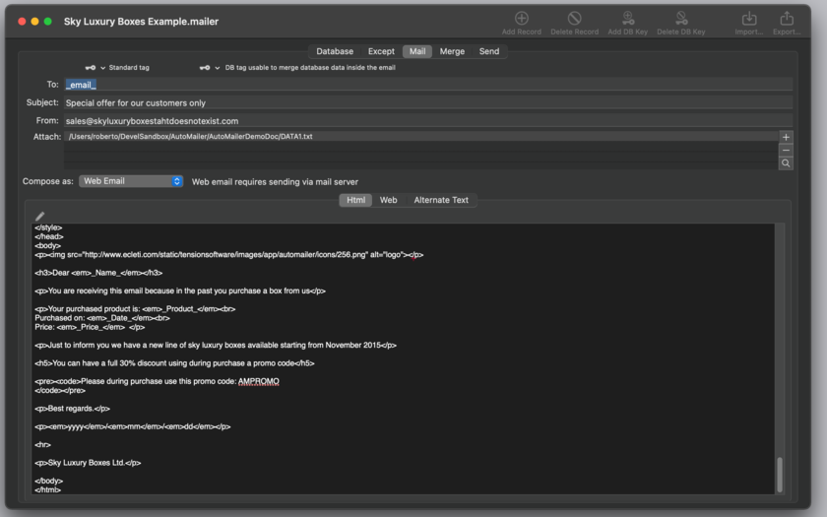
Task: Open the DB tag key dropdown
Action: tap(210, 68)
